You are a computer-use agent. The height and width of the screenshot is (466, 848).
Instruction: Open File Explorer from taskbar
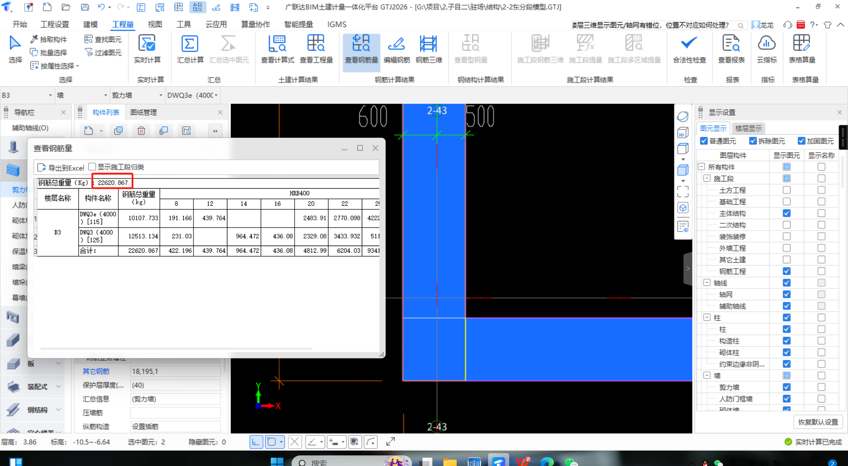pyautogui.click(x=450, y=462)
